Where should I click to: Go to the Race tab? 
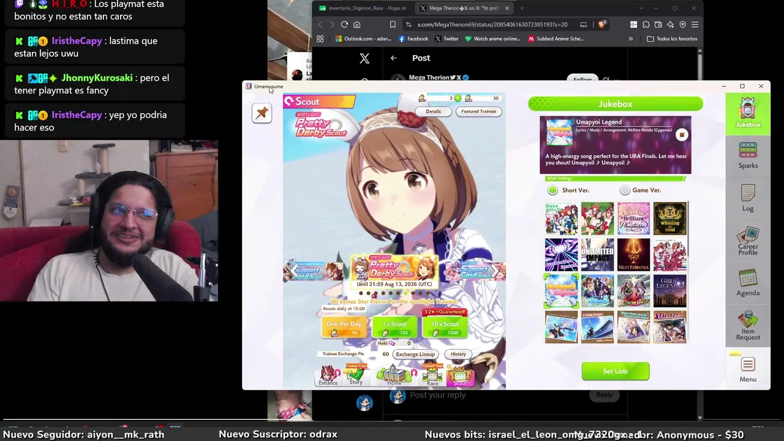point(432,375)
